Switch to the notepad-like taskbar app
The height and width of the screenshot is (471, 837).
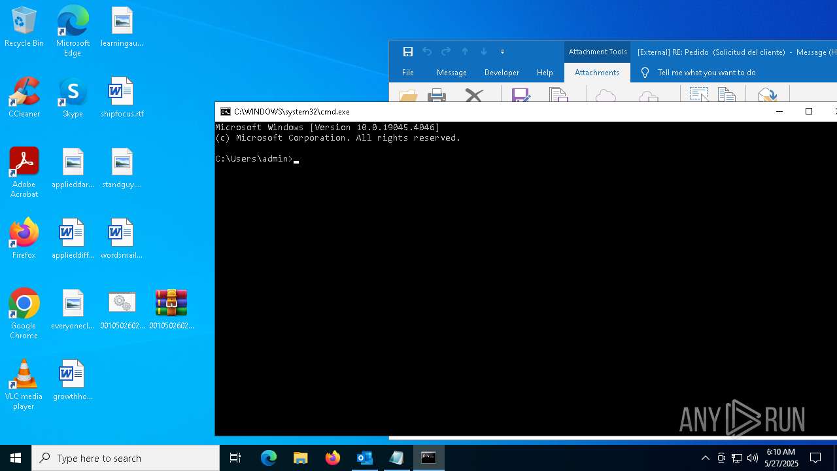tap(396, 458)
